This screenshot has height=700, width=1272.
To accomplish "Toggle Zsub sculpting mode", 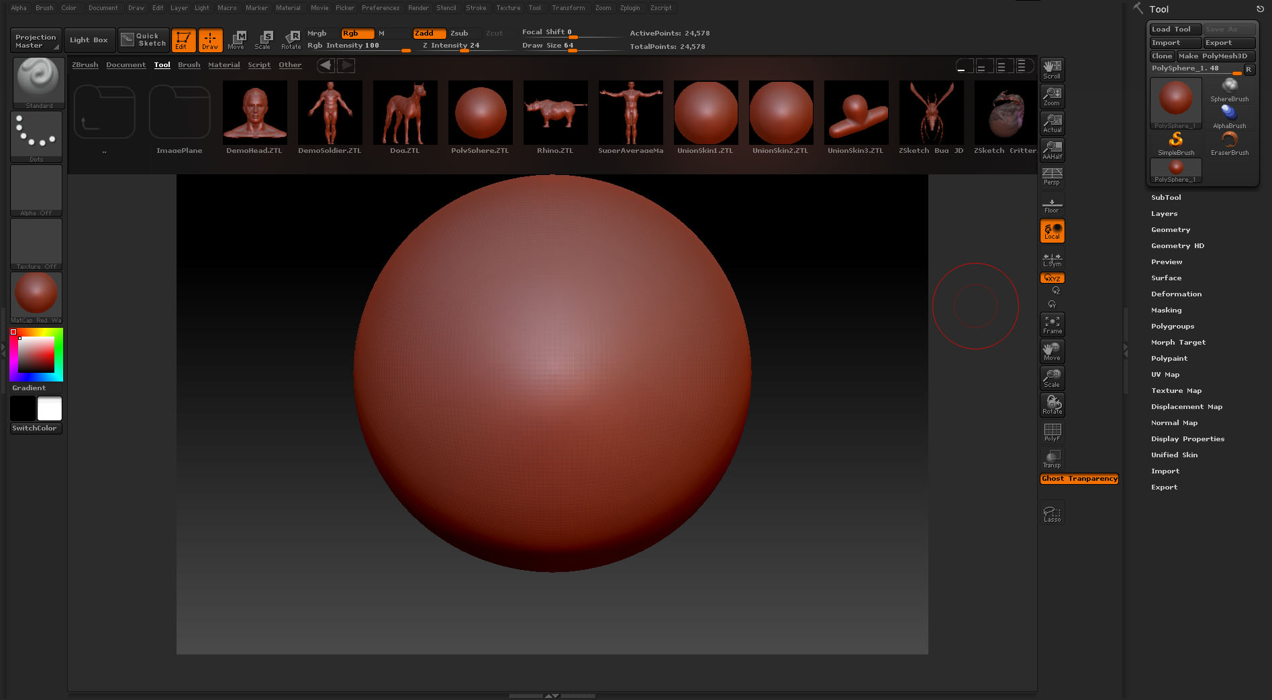I will pyautogui.click(x=460, y=33).
